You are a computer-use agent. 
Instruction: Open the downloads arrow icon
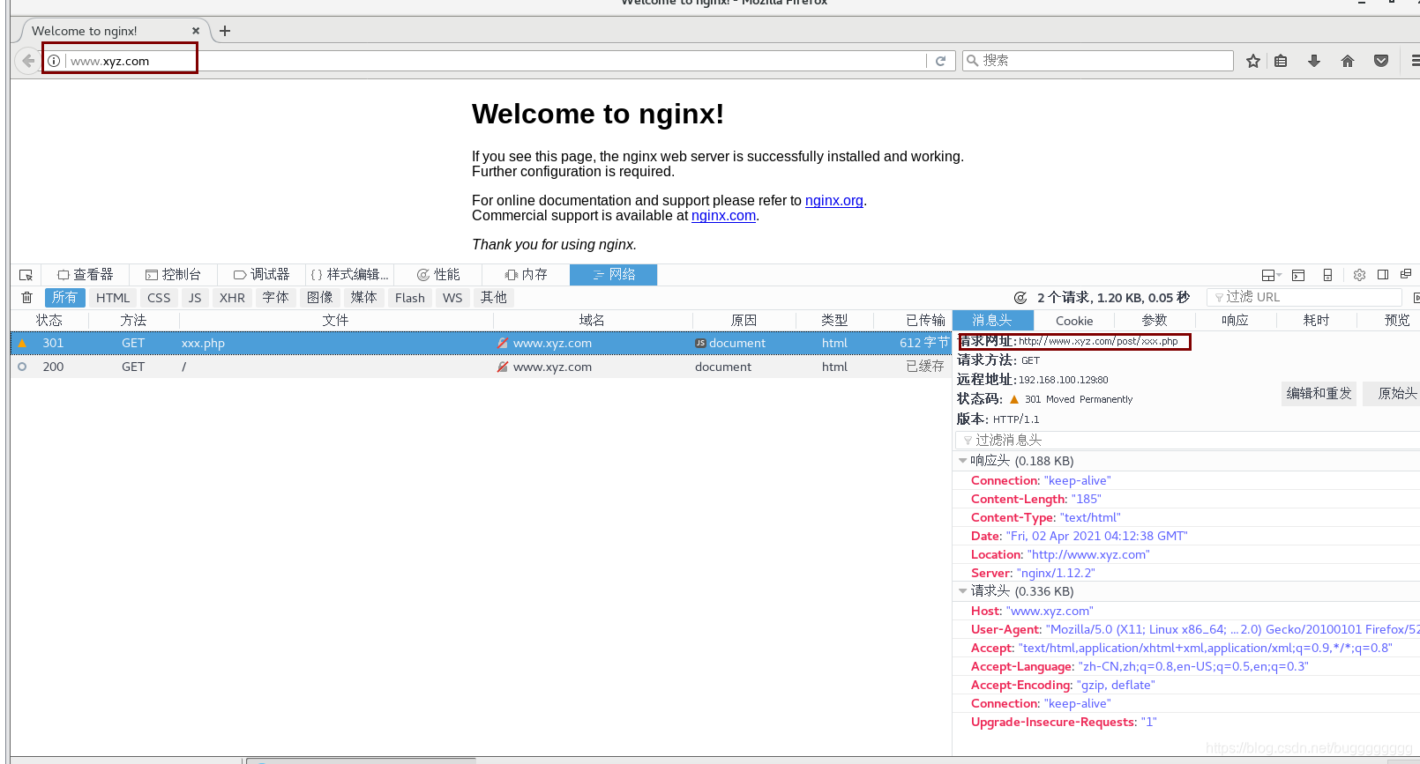[x=1314, y=61]
